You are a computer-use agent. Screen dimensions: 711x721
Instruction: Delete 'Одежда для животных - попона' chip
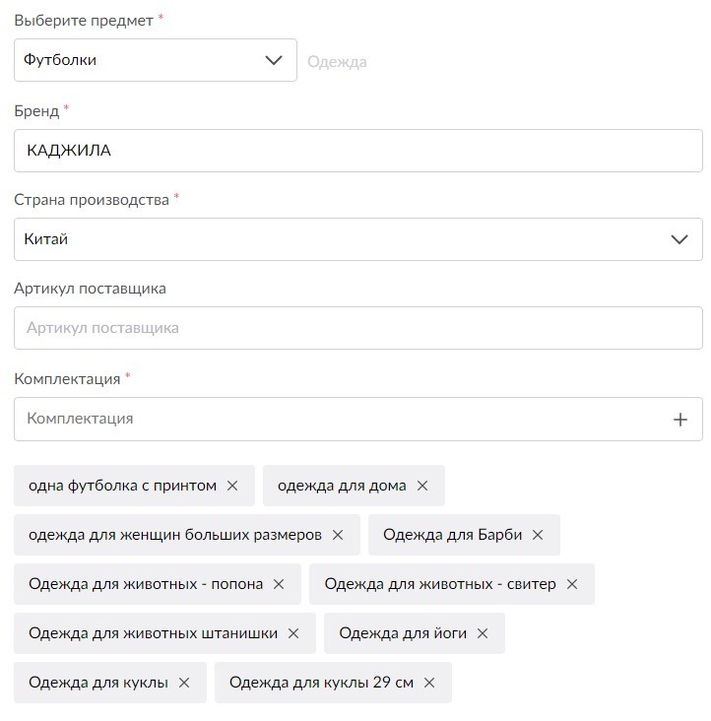279,584
